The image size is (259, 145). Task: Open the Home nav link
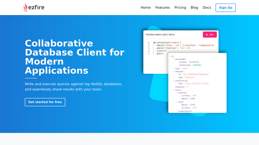point(146,8)
